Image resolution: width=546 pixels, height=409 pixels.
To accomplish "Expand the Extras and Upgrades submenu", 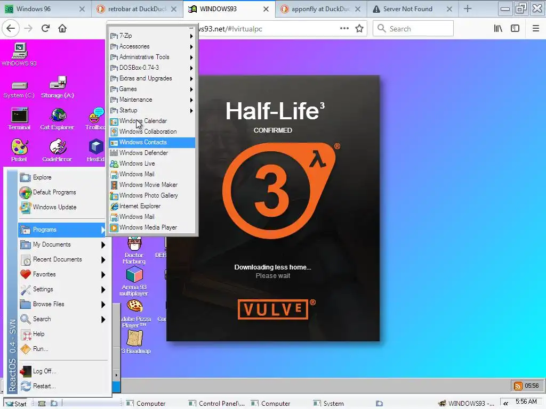I will (x=152, y=78).
